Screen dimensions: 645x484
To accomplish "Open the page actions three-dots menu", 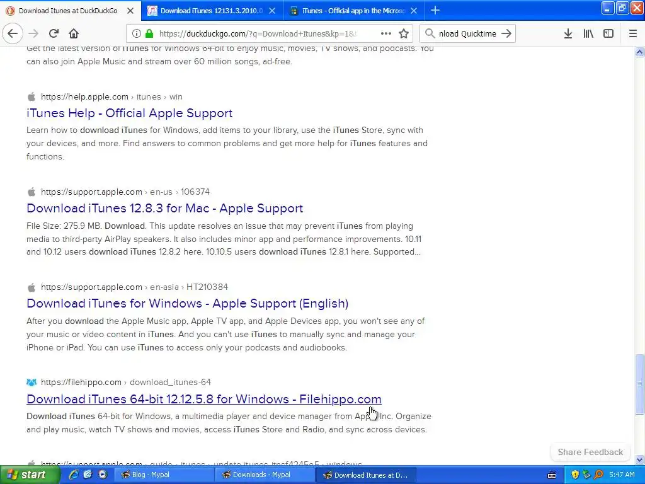I will [x=386, y=33].
